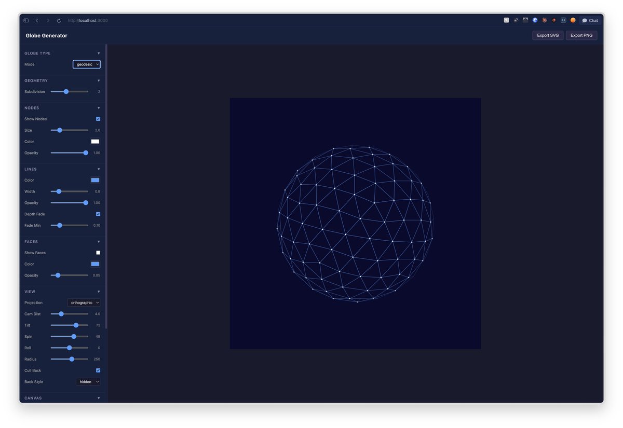Open the Nodes white color swatch
This screenshot has width=623, height=428.
pos(95,141)
